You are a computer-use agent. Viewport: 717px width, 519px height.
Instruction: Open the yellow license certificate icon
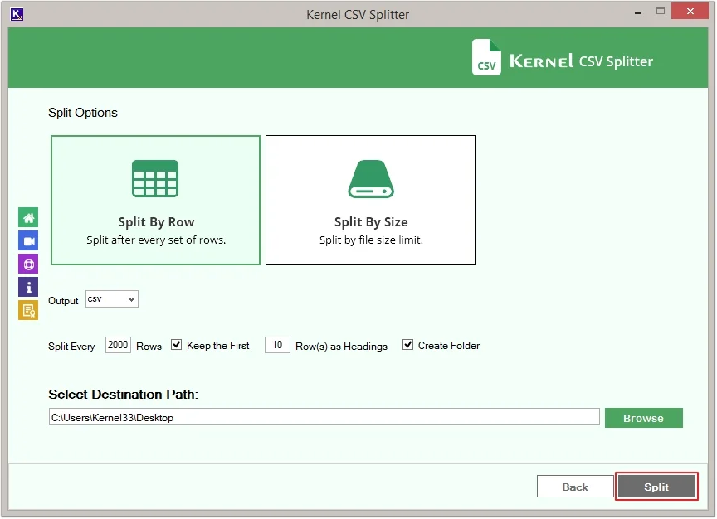[x=28, y=311]
